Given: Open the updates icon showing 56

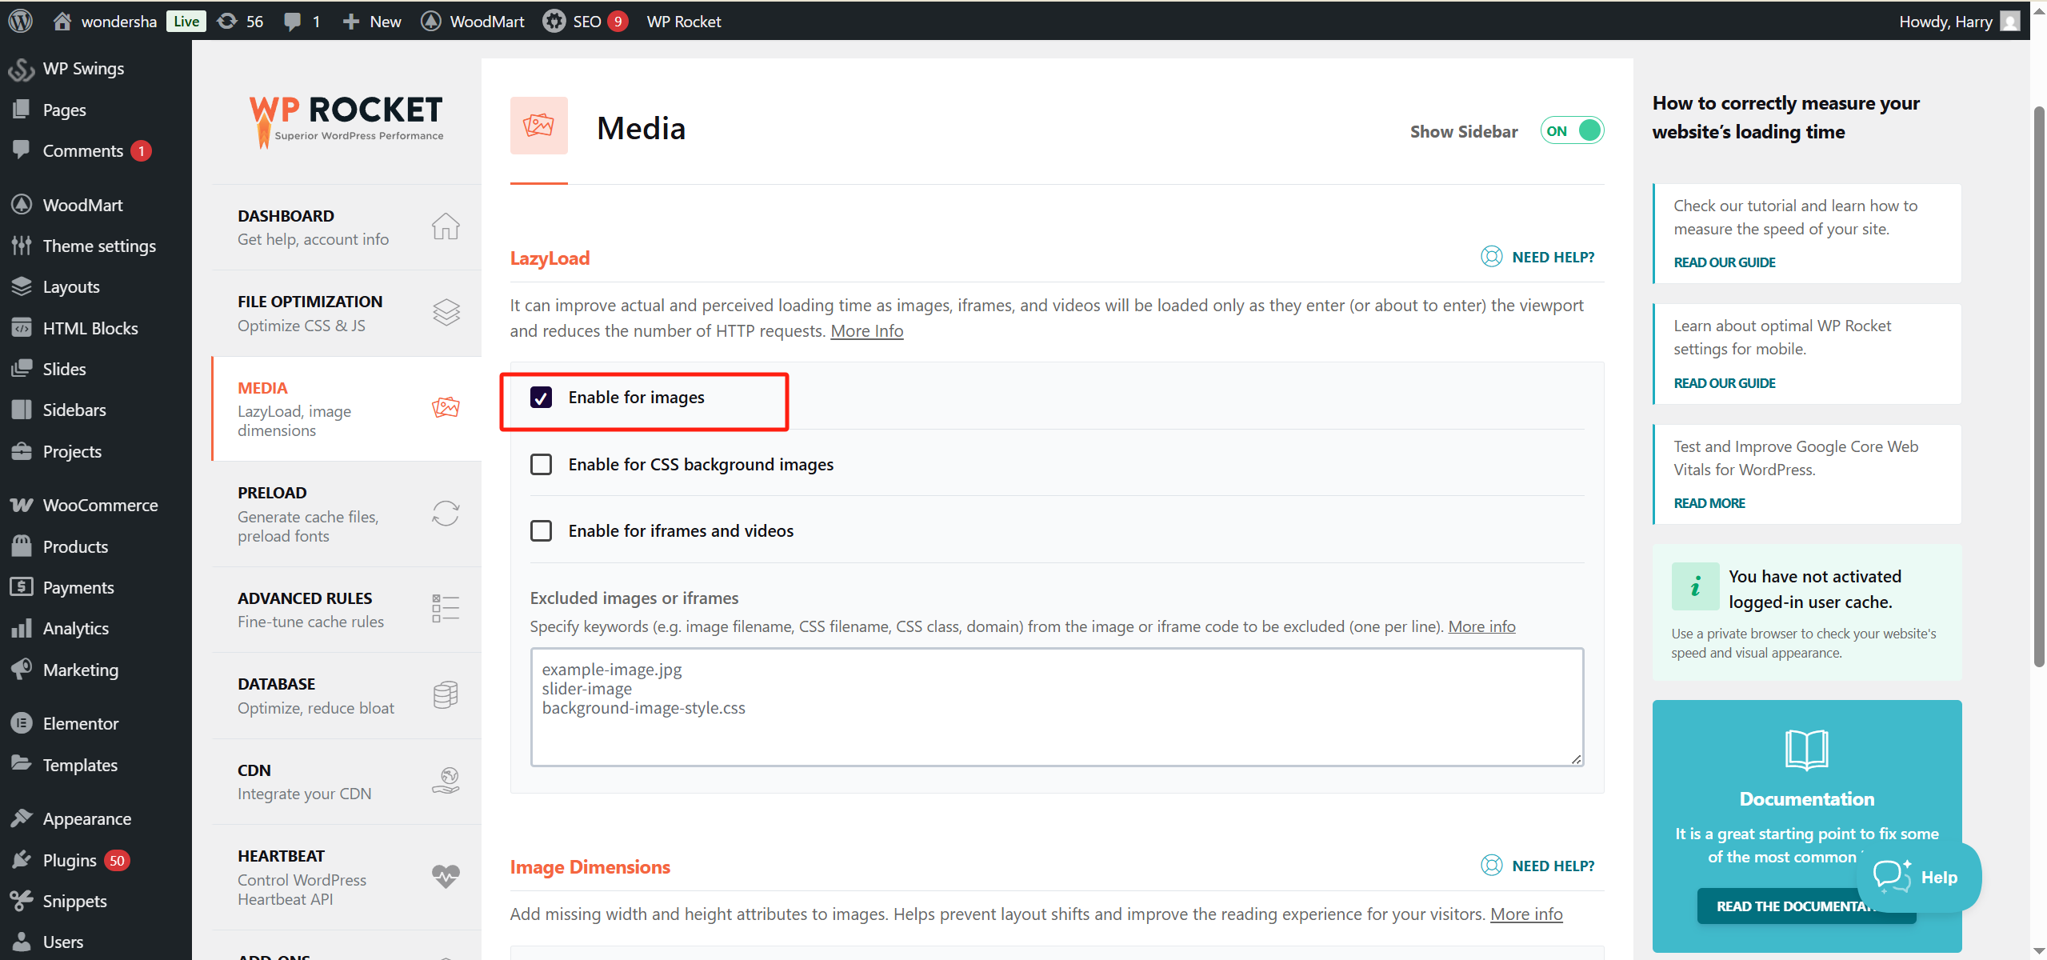Looking at the screenshot, I should tap(240, 21).
